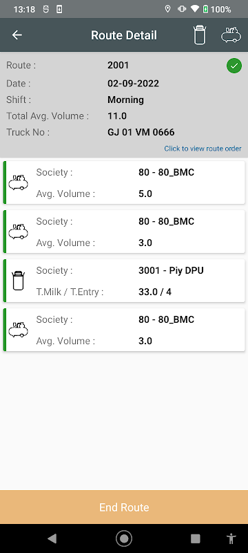The width and height of the screenshot is (248, 553).
Task: Open society card with Avg. Volume 5.0
Action: (124, 182)
